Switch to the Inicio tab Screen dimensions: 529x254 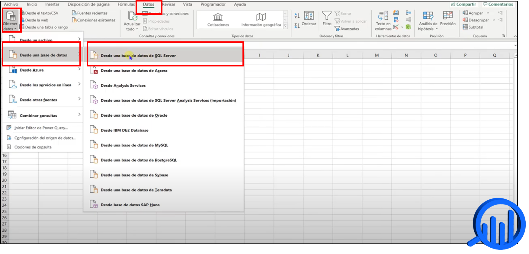pos(32,4)
